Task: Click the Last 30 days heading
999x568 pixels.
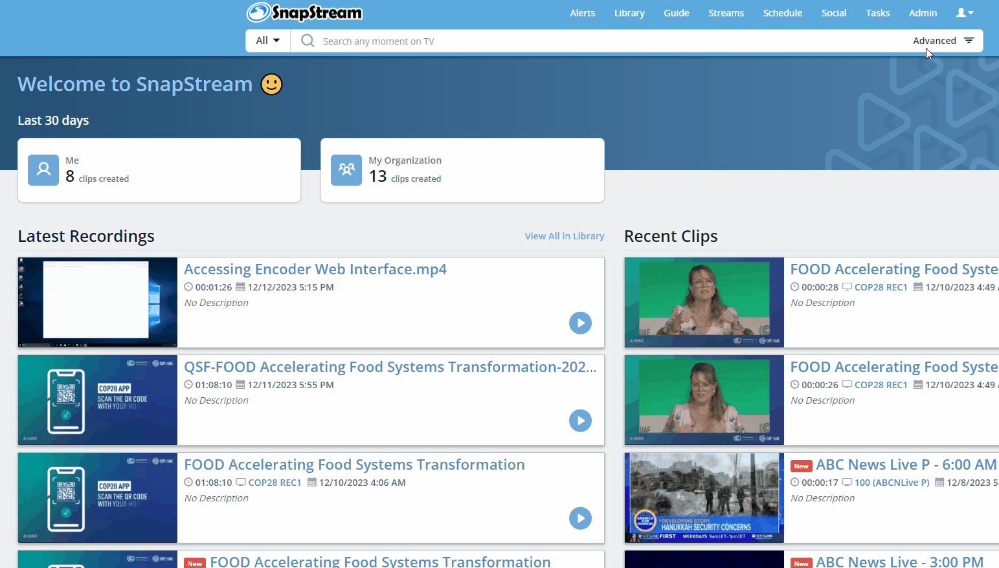Action: coord(53,120)
